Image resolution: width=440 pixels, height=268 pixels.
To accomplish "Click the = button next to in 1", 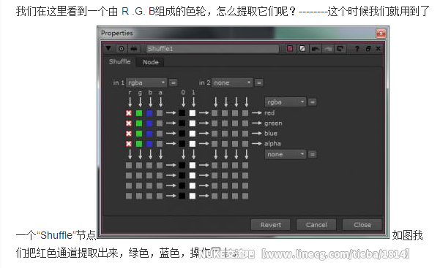I will tap(173, 83).
